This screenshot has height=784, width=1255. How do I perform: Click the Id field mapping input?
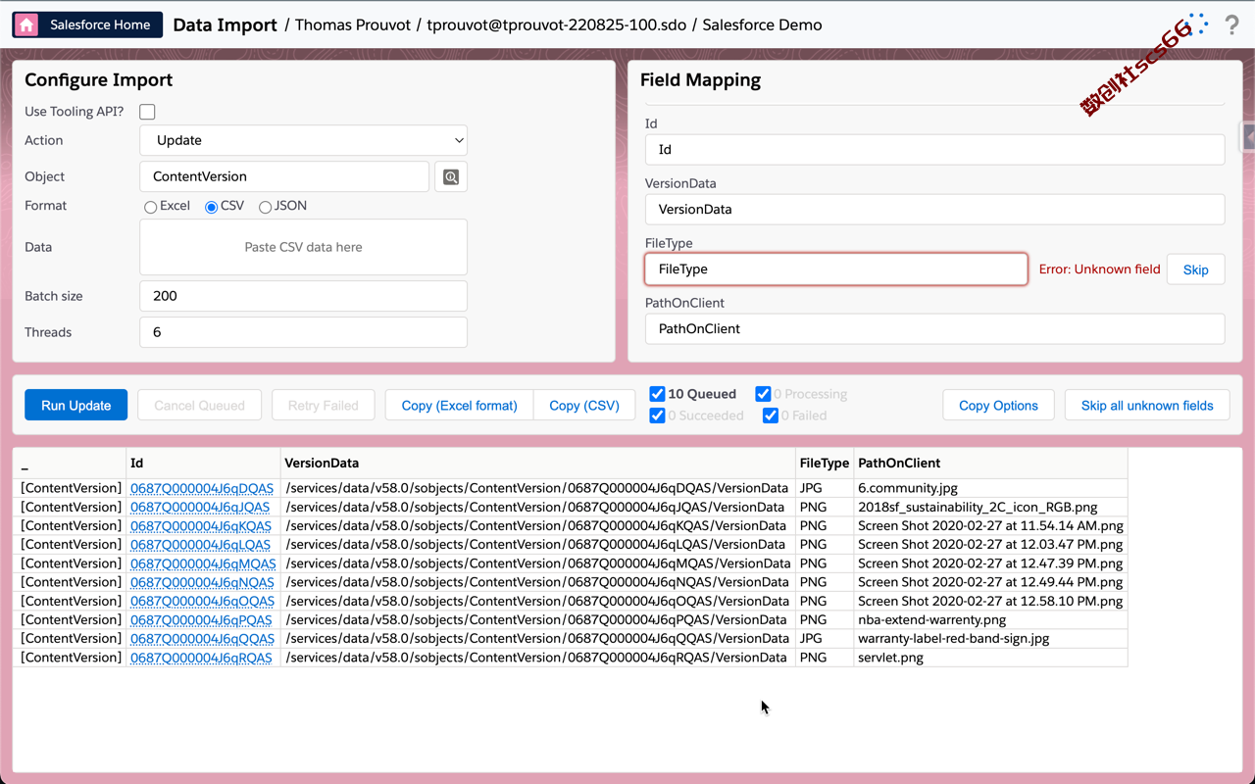tap(934, 150)
